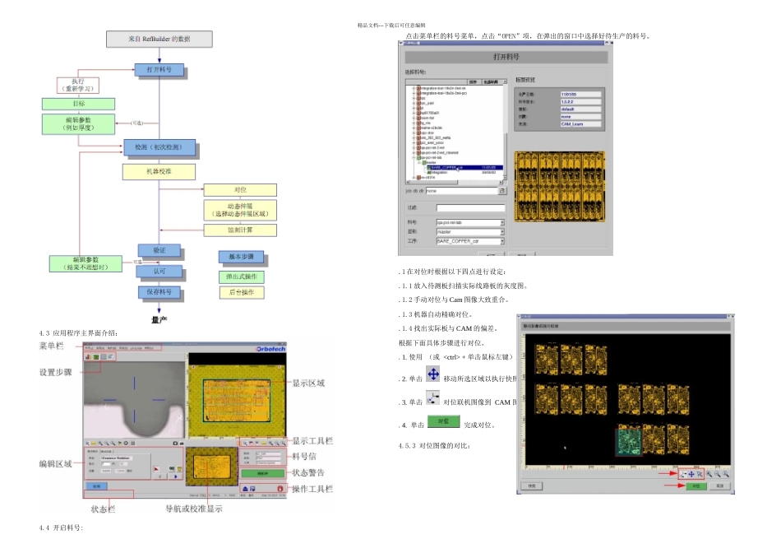Expand the integration-test-18x24-3mil-pci node
This screenshot has width=781, height=553.
[414, 93]
